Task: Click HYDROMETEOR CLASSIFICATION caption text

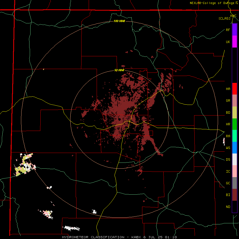Action: click(93, 237)
